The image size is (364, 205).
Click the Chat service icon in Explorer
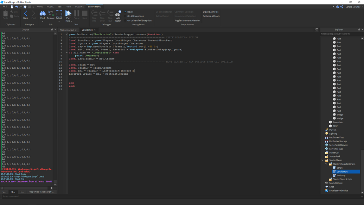(x=327, y=187)
